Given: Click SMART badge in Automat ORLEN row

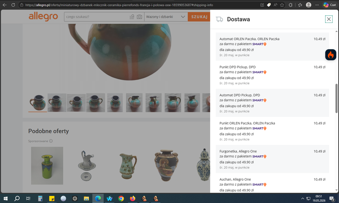Looking at the screenshot, I should pyautogui.click(x=259, y=44).
